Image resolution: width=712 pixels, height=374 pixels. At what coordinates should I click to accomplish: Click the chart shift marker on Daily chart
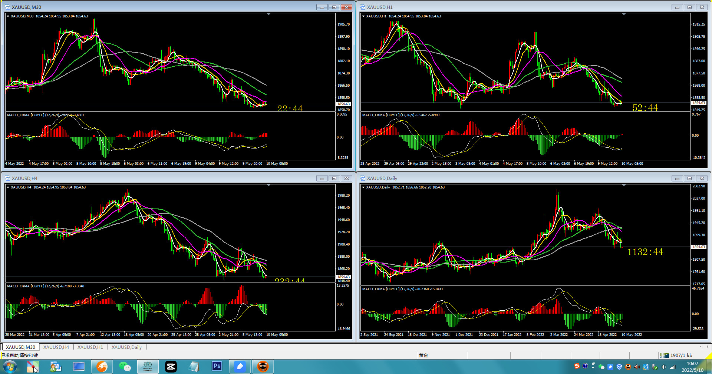point(624,185)
